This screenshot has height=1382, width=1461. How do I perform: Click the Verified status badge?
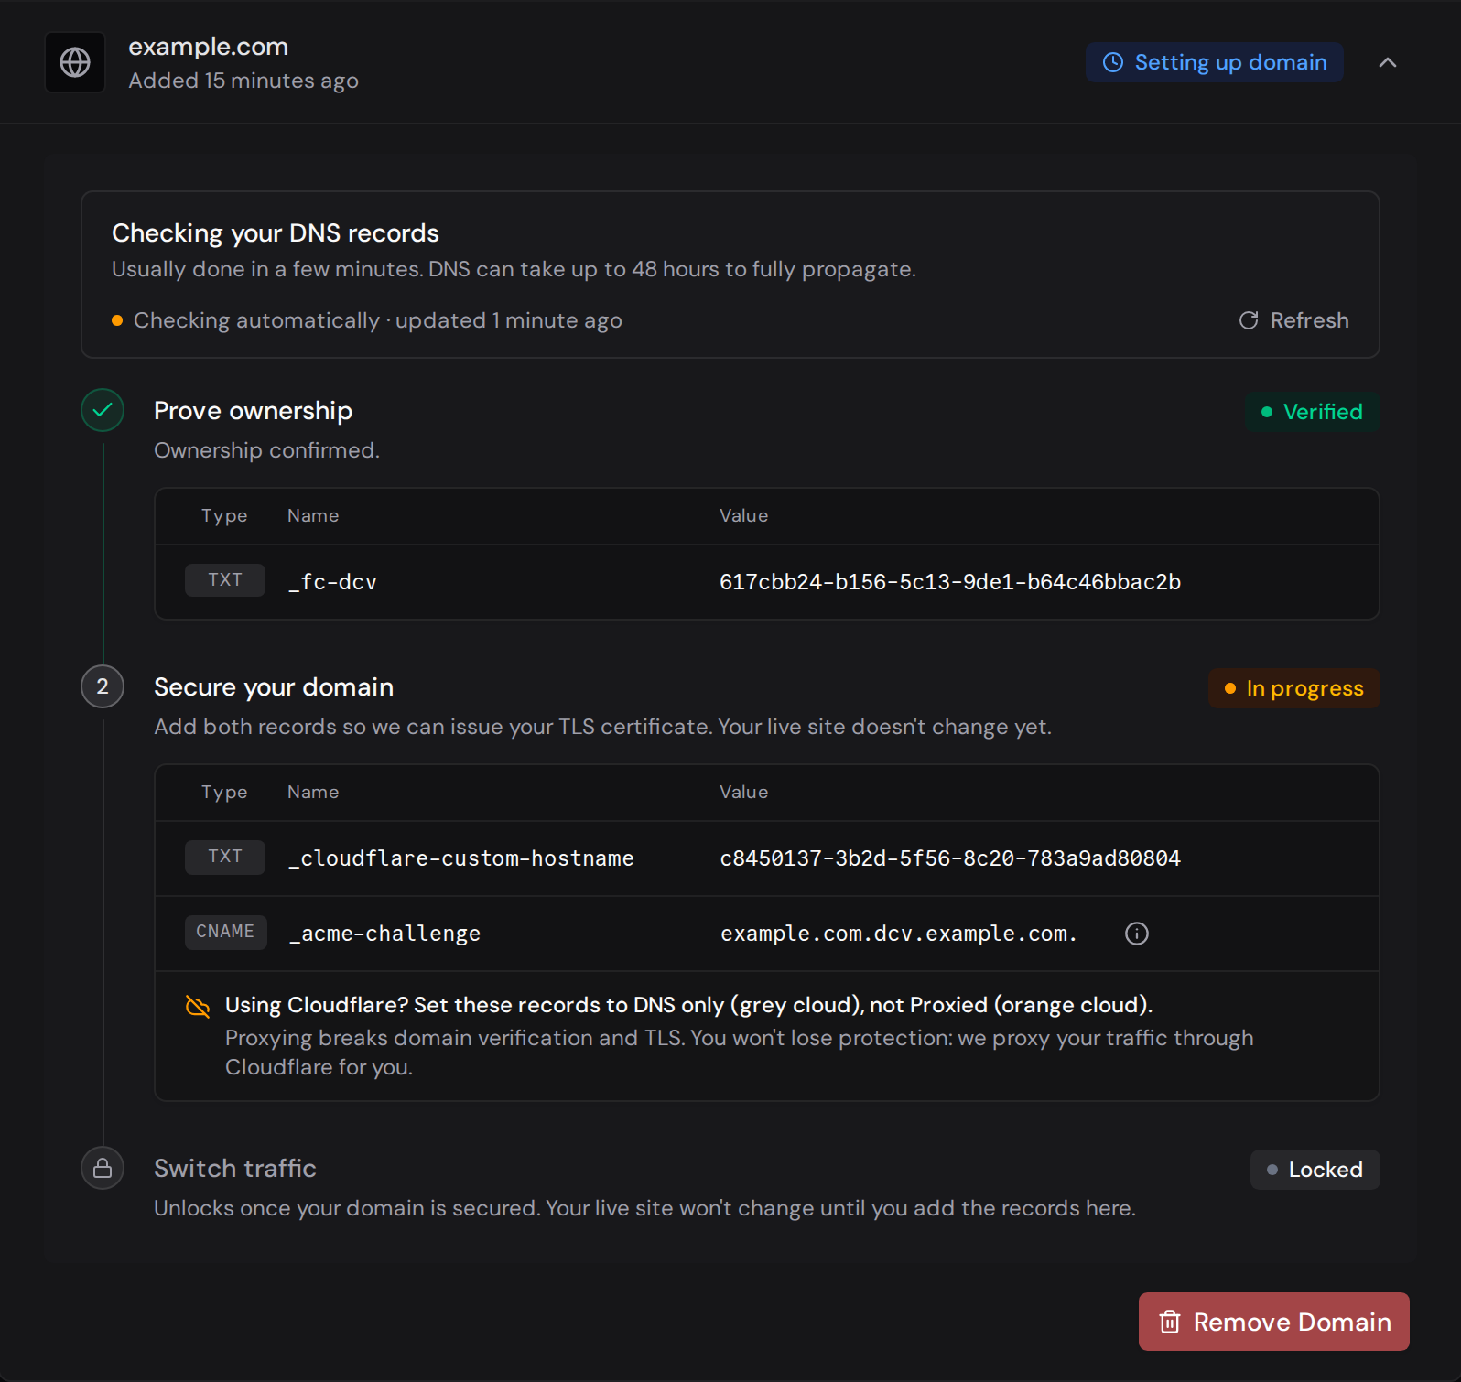pos(1312,412)
